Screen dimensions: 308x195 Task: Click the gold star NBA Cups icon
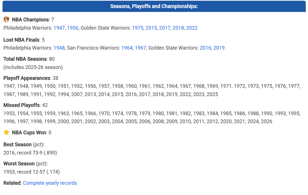[x=7, y=132]
